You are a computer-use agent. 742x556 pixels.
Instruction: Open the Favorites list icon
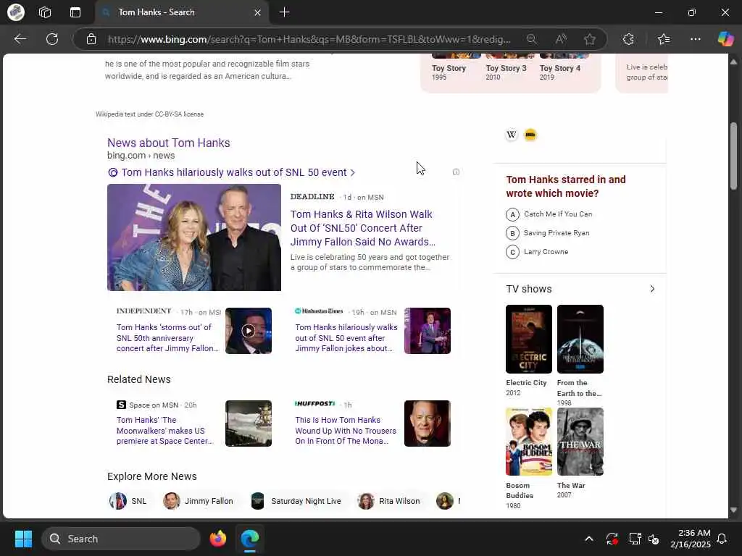click(664, 39)
